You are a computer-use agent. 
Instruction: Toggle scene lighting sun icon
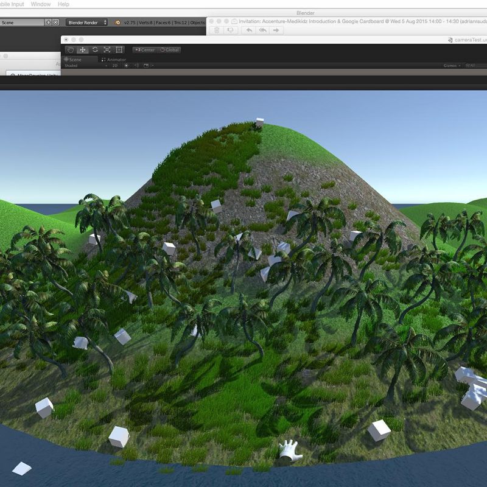point(126,66)
